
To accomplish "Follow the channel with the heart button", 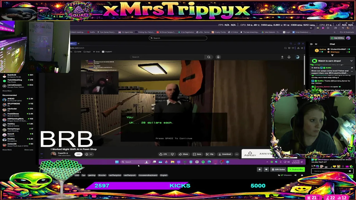I will (x=266, y=169).
